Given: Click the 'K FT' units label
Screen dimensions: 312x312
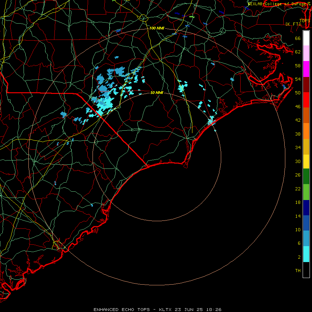Looking at the screenshot, I should point(293,24).
